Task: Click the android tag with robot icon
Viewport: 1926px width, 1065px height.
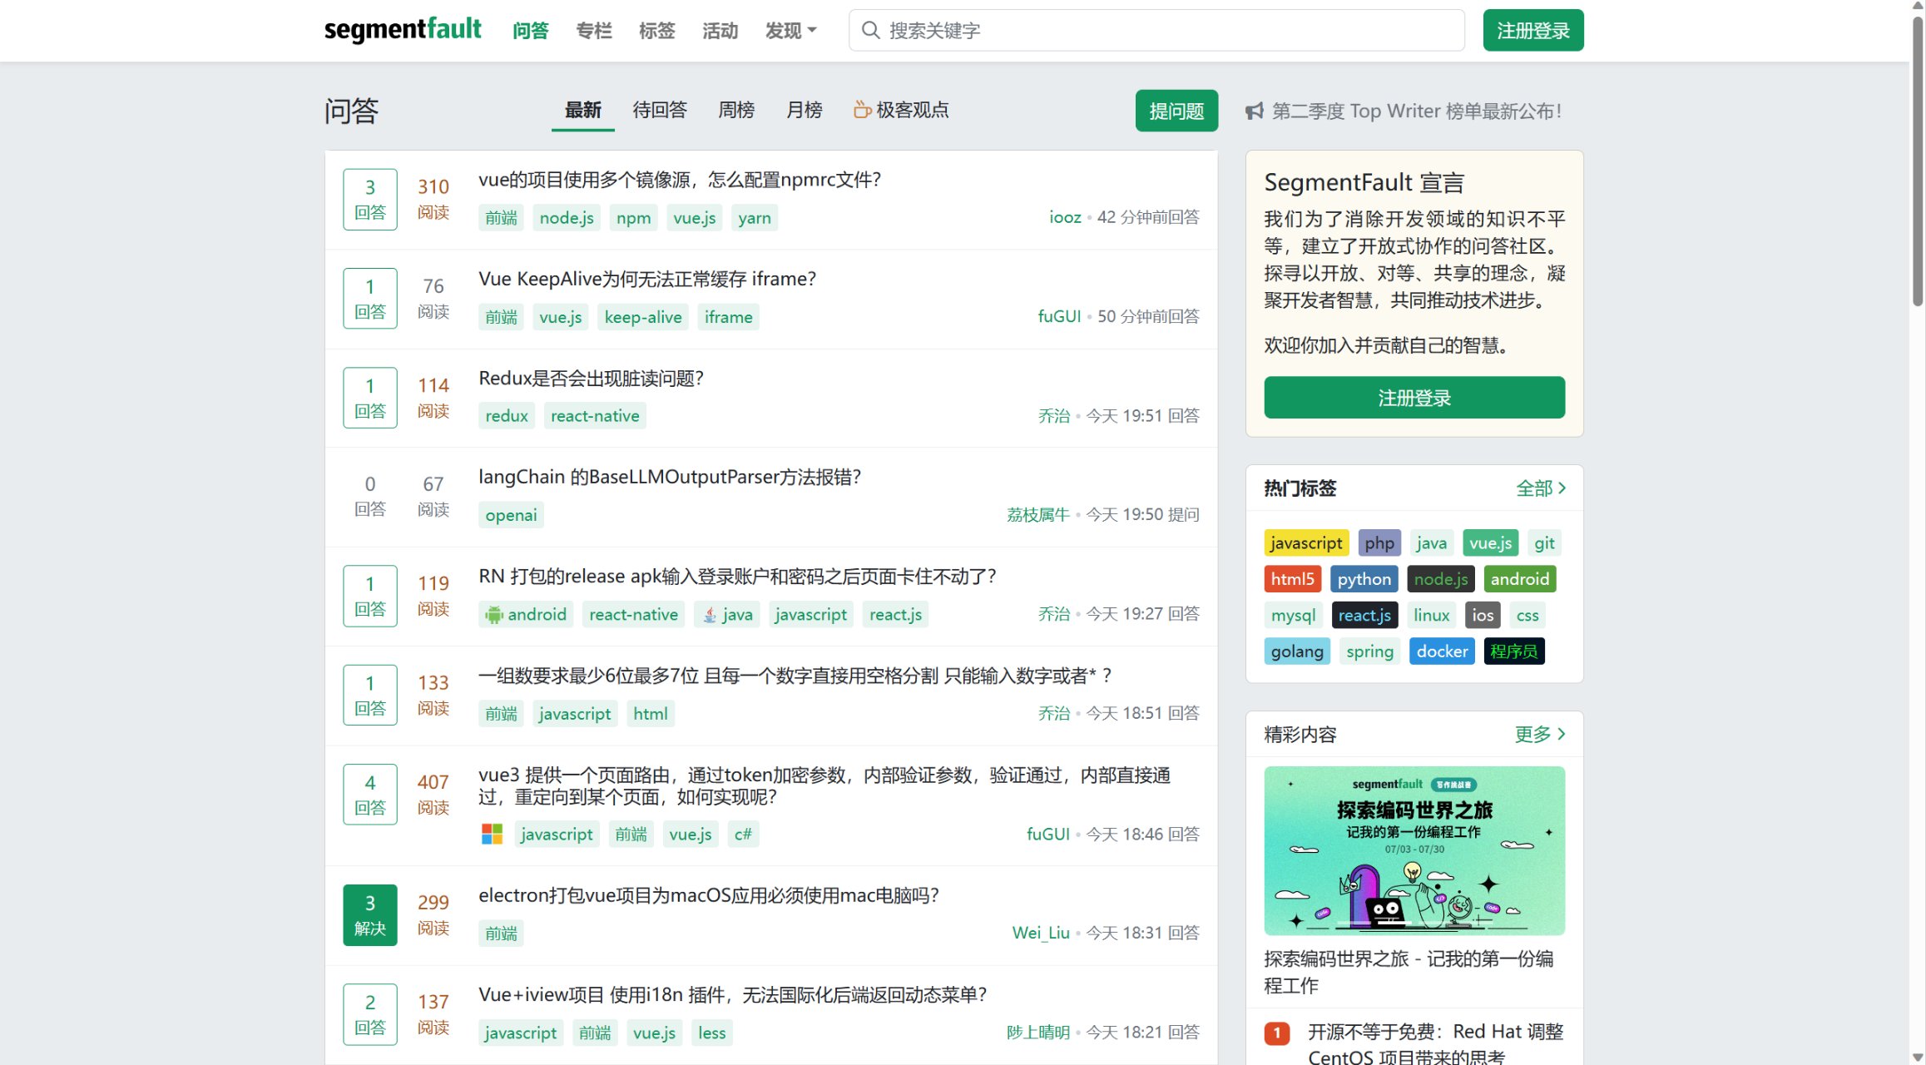Action: point(526,615)
